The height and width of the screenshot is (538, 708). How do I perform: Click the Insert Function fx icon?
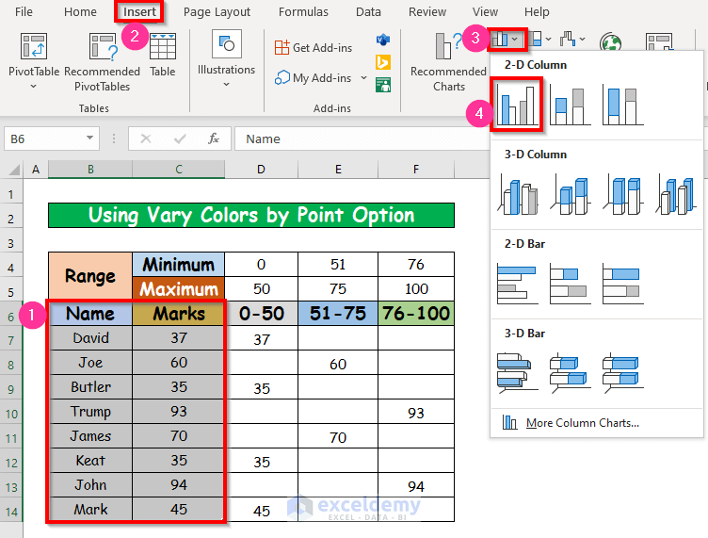click(x=213, y=139)
